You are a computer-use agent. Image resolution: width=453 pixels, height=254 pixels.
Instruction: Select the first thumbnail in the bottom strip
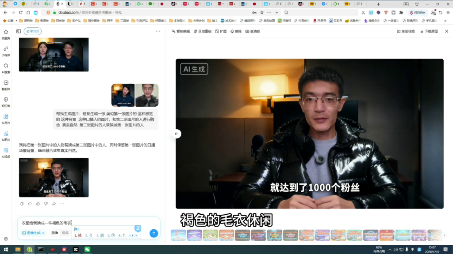coord(179,235)
